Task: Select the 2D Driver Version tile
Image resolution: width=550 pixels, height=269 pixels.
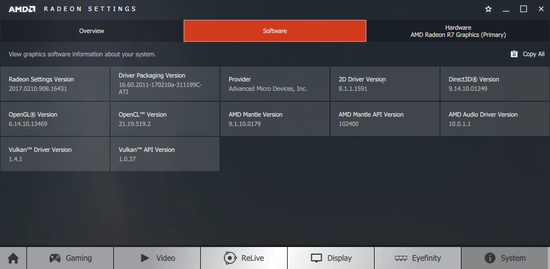Action: click(x=385, y=84)
